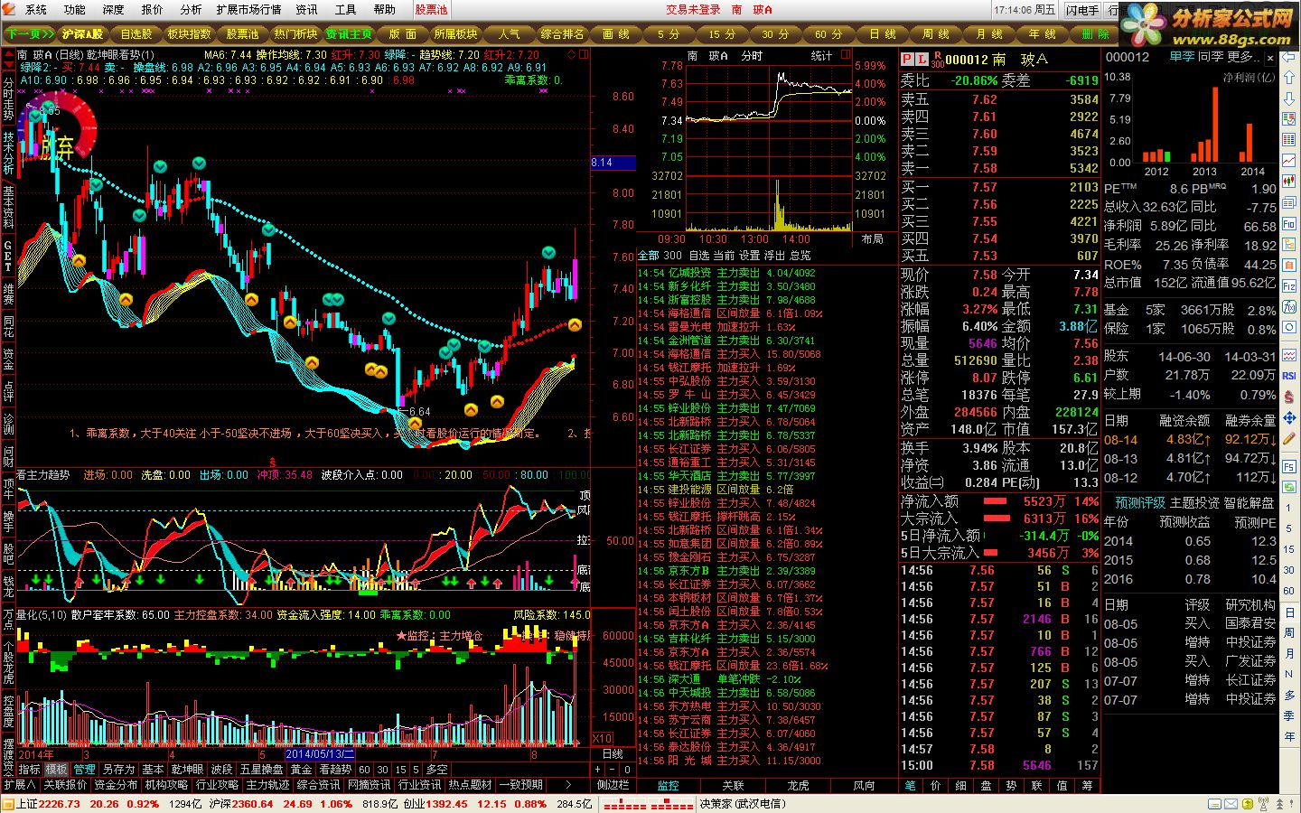Select the 分时走势 left sidebar tab
Screen dimensions: 1301x813
pos(8,99)
